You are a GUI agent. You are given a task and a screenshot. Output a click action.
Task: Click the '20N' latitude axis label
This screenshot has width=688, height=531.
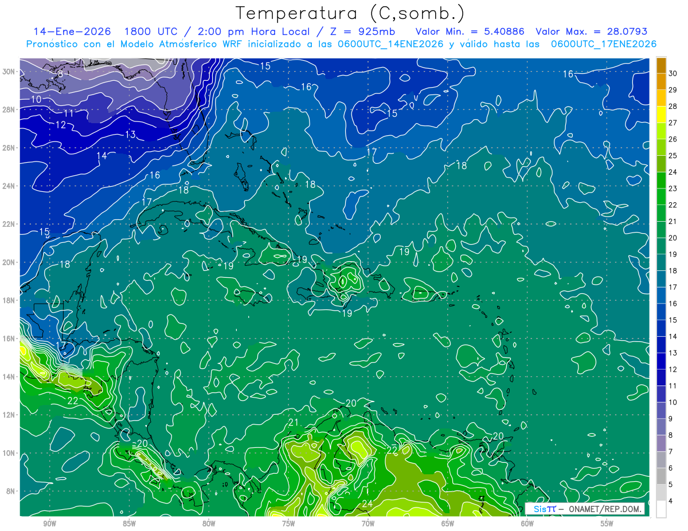point(8,262)
